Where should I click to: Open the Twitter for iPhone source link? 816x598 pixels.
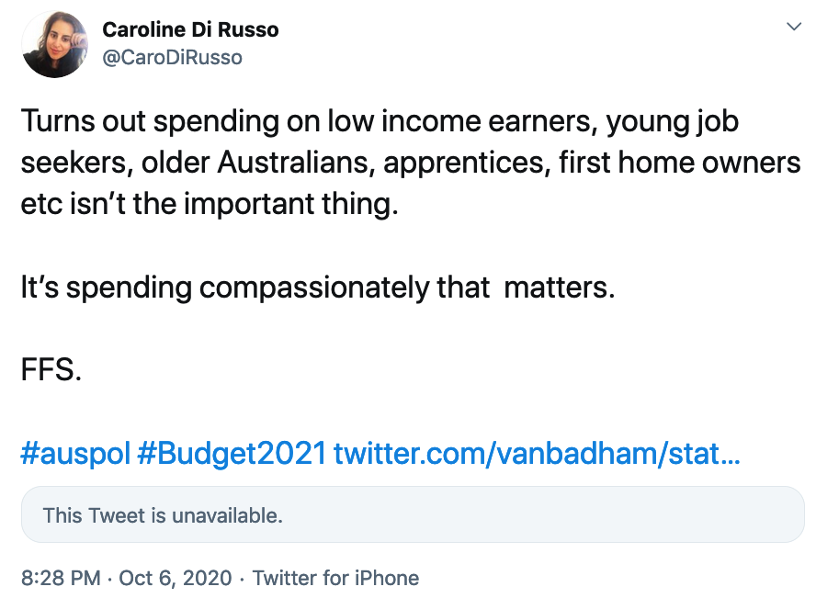pos(335,578)
